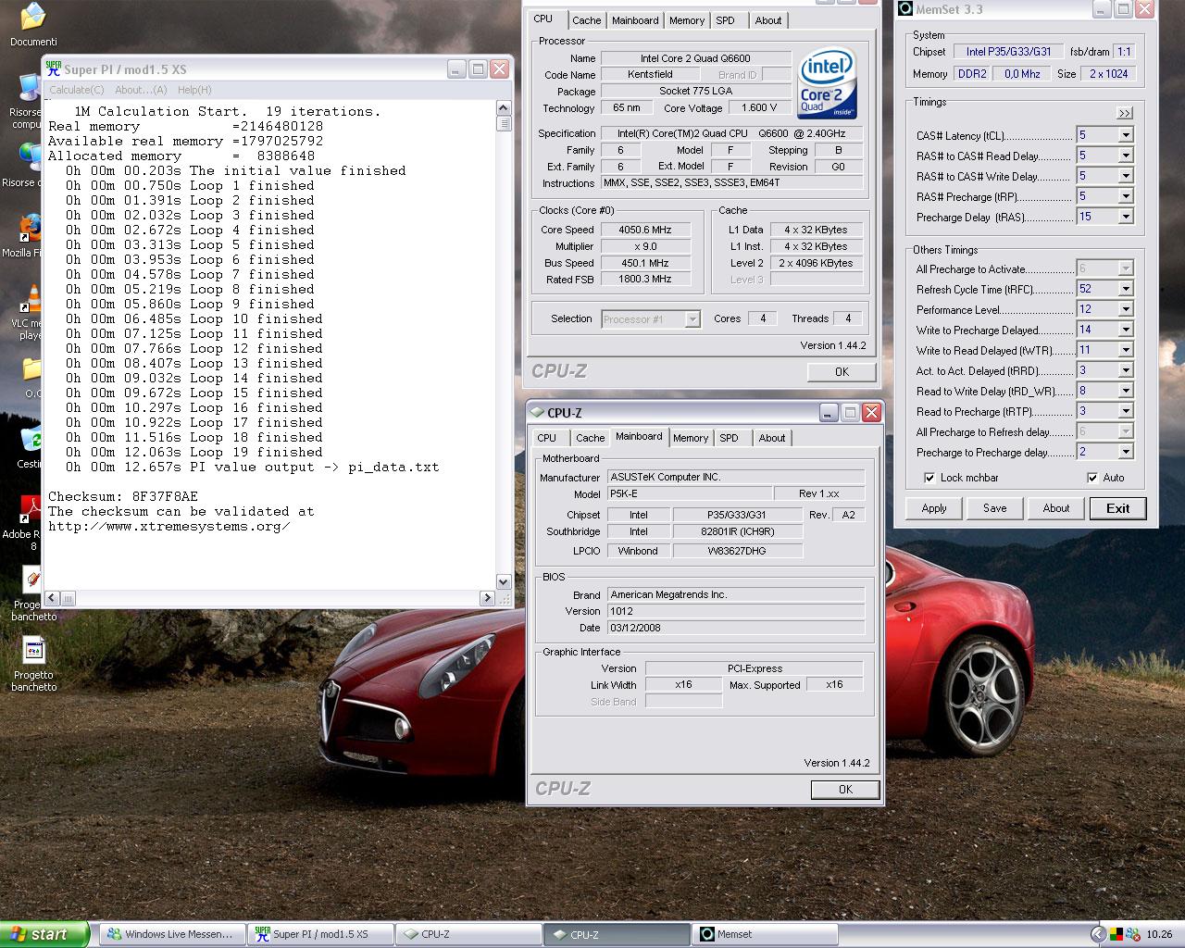
Task: Click the Apply button in MemSet
Action: pyautogui.click(x=934, y=508)
